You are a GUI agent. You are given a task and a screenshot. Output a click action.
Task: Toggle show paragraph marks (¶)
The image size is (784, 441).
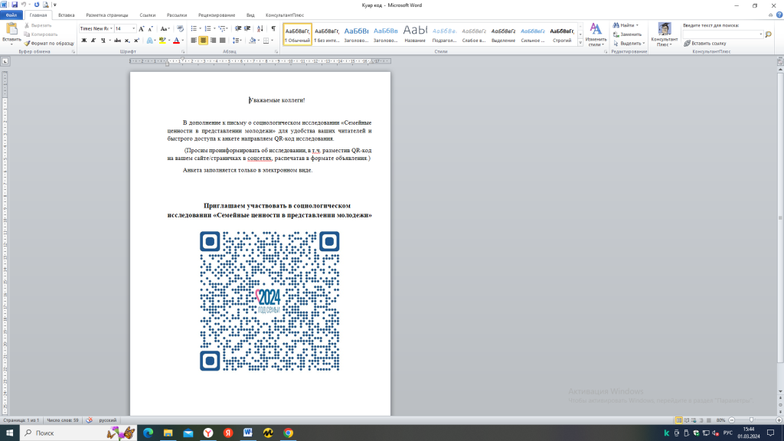(273, 28)
